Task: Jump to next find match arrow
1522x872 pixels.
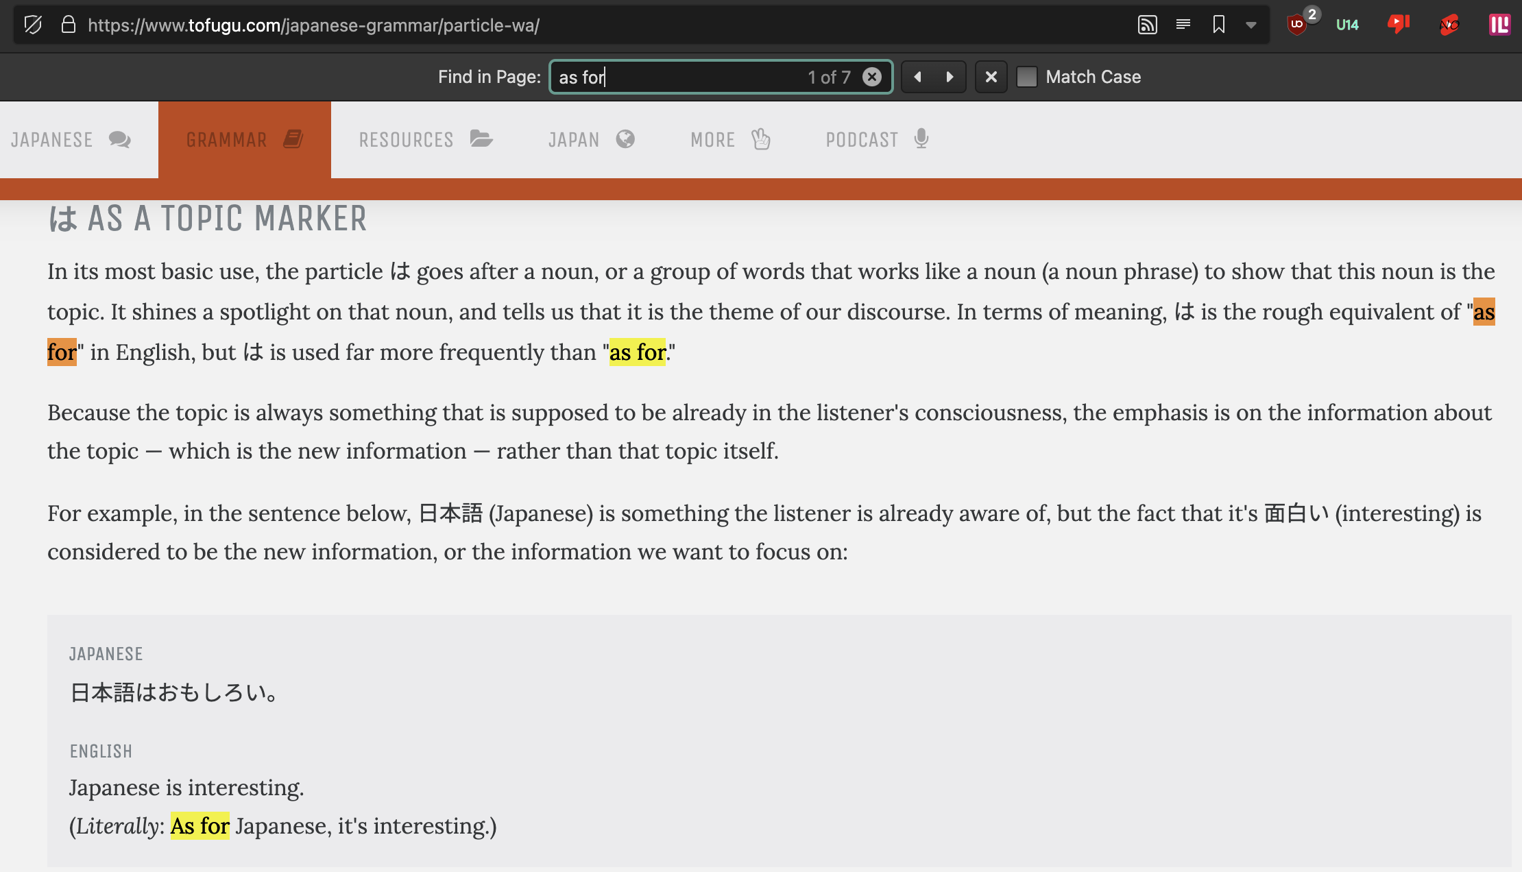Action: pos(950,77)
